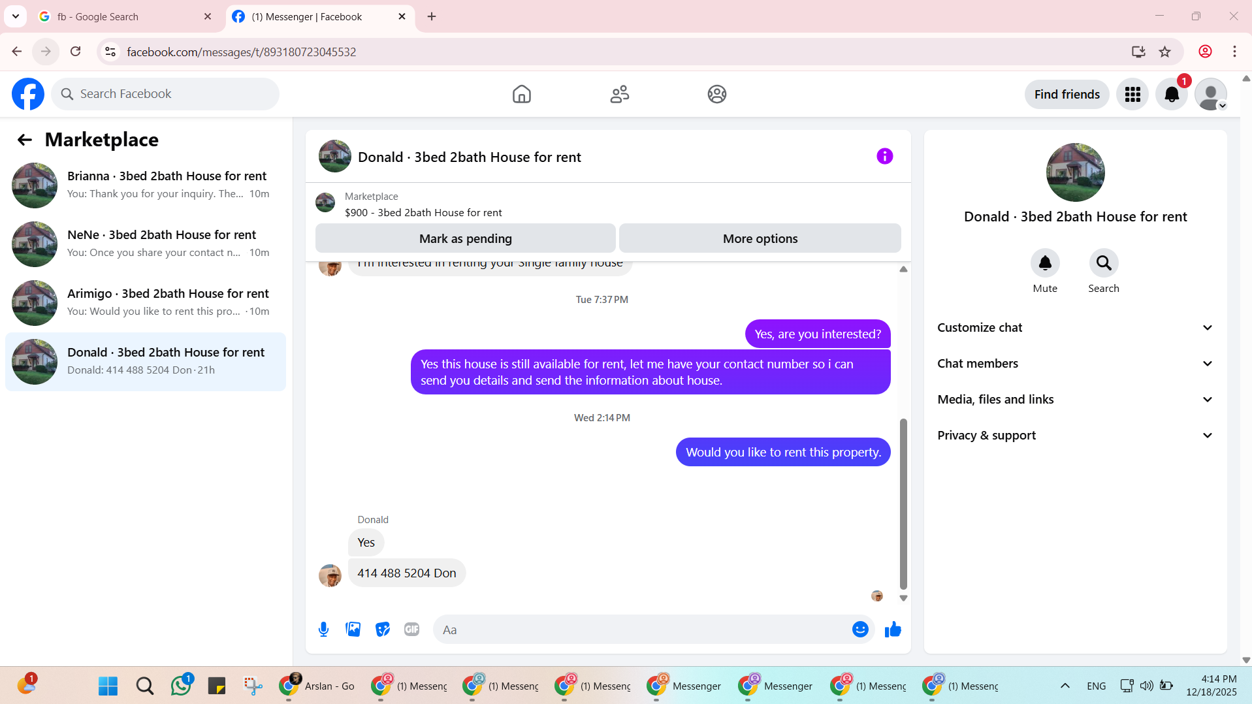This screenshot has width=1252, height=704.
Task: Click the address bar URL
Action: 241,52
